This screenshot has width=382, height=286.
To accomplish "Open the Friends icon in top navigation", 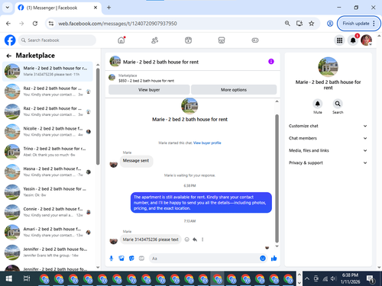I will (x=154, y=40).
